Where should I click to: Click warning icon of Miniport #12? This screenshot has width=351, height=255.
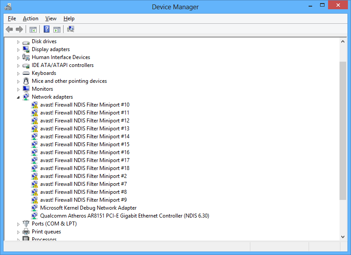pos(34,121)
